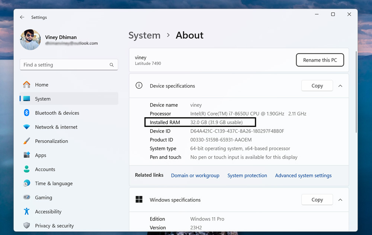372x235 pixels.
Task: Minimize the Settings window
Action: (317, 14)
